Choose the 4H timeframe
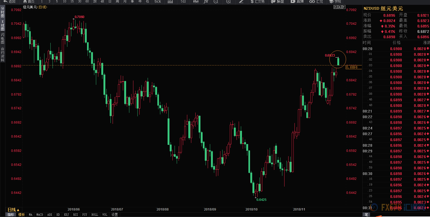The height and width of the screenshot is (217, 430). tap(102, 2)
